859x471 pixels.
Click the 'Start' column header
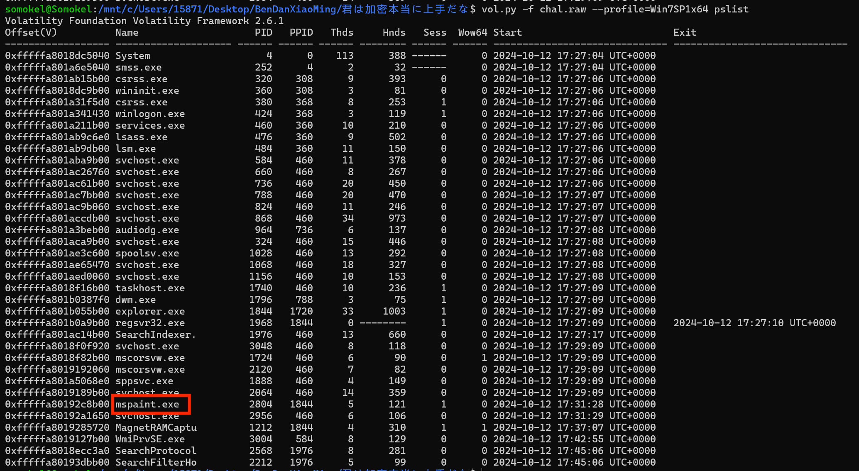507,32
